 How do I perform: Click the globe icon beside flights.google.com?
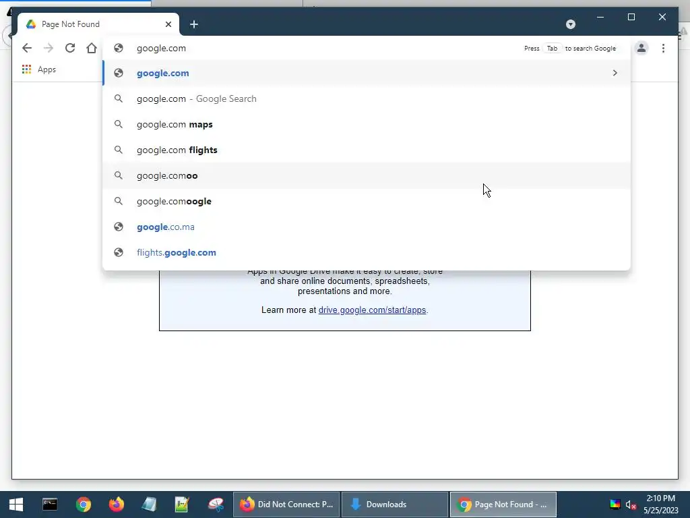point(119,252)
